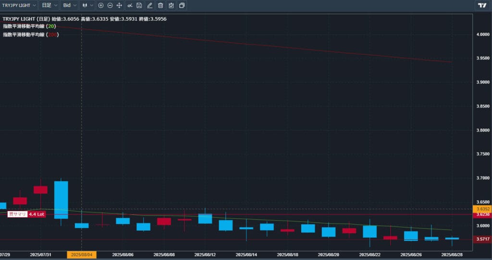Click the 買サマリ 4.4 Lot position label
This screenshot has height=260, width=492.
[x=26, y=214]
